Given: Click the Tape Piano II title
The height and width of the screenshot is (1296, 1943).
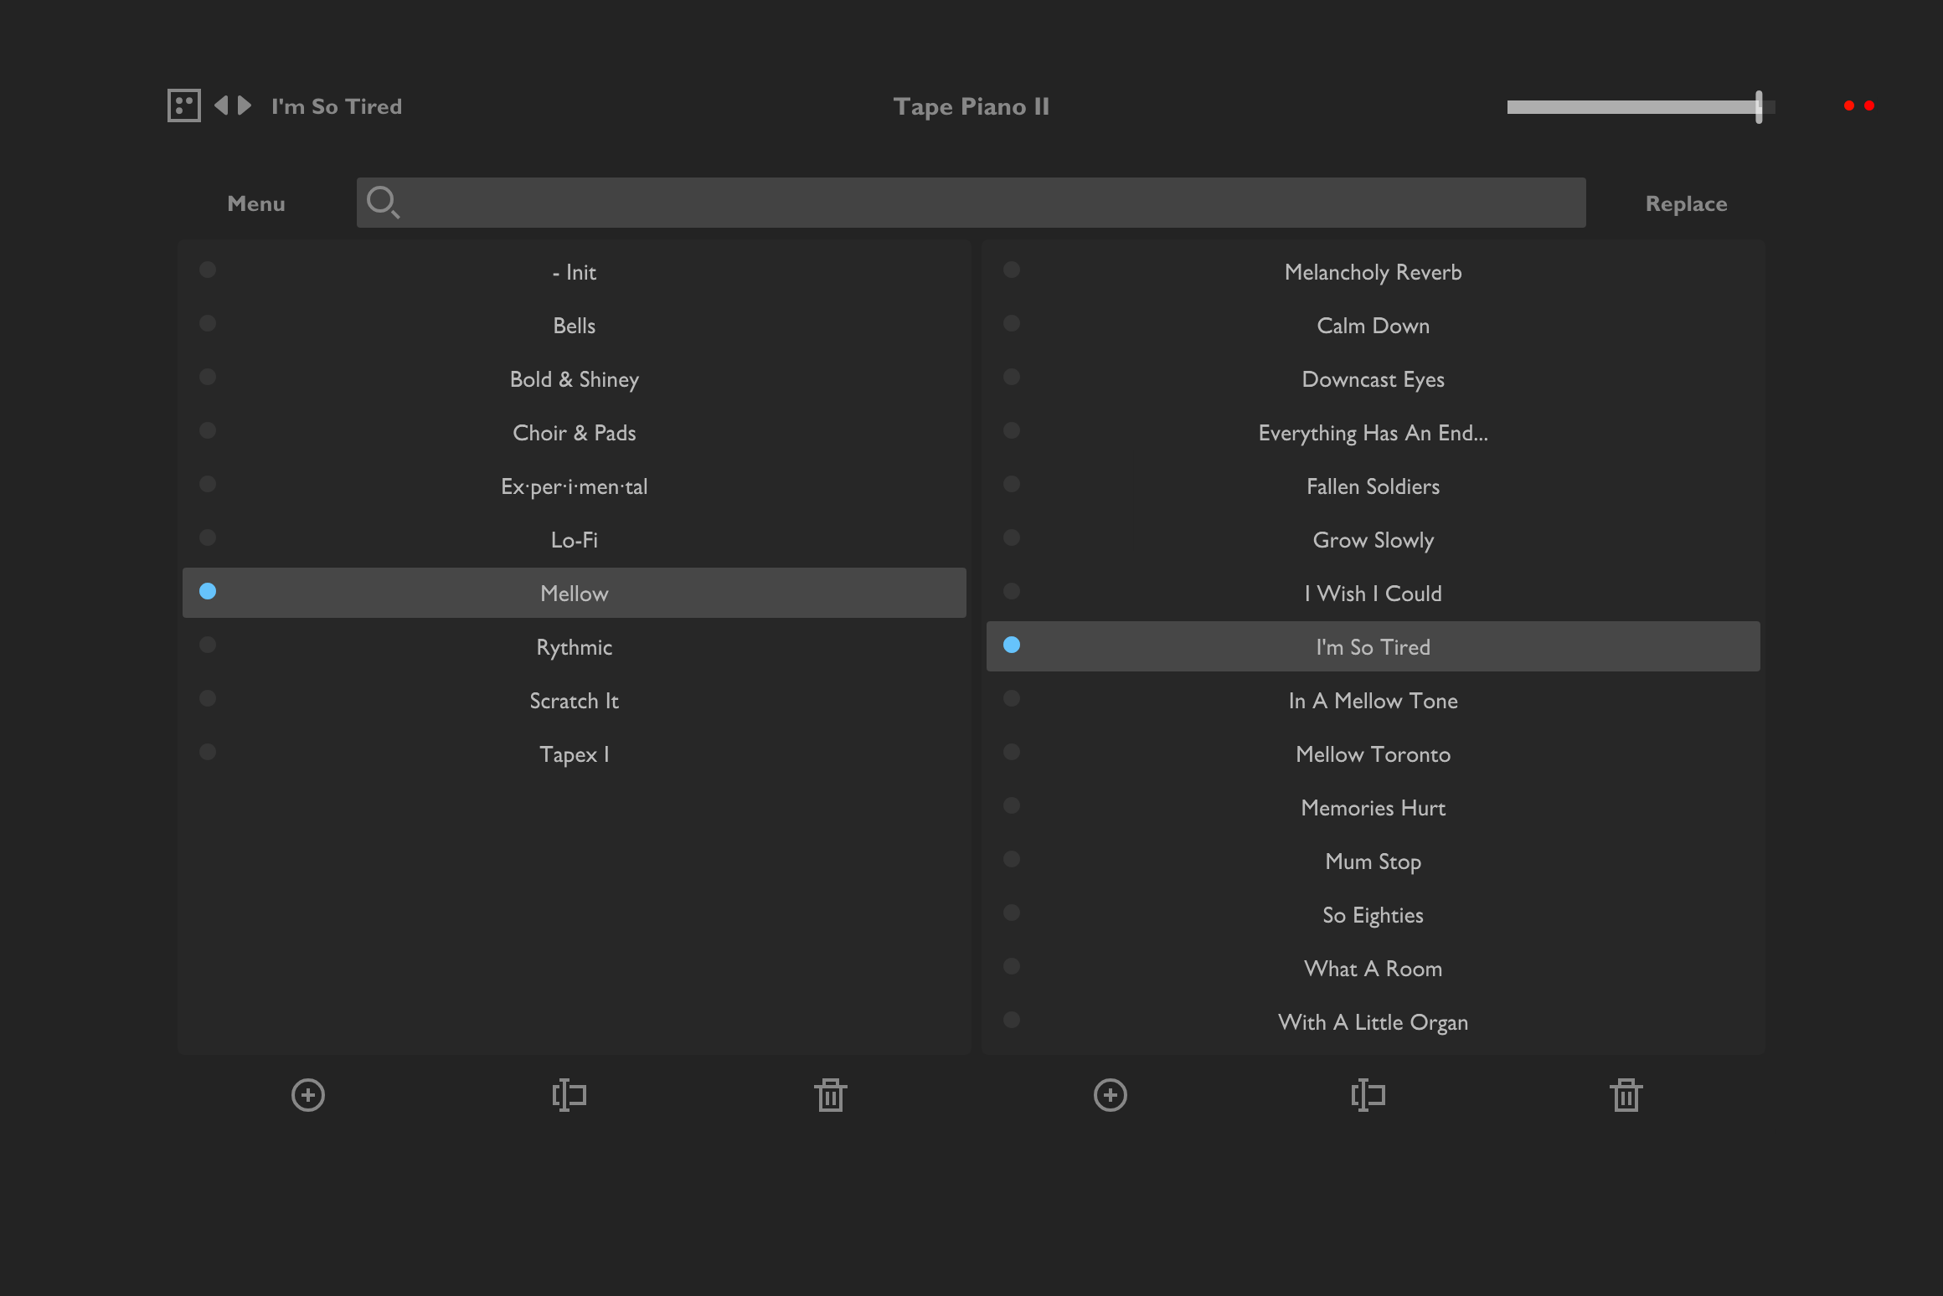Looking at the screenshot, I should [x=971, y=106].
